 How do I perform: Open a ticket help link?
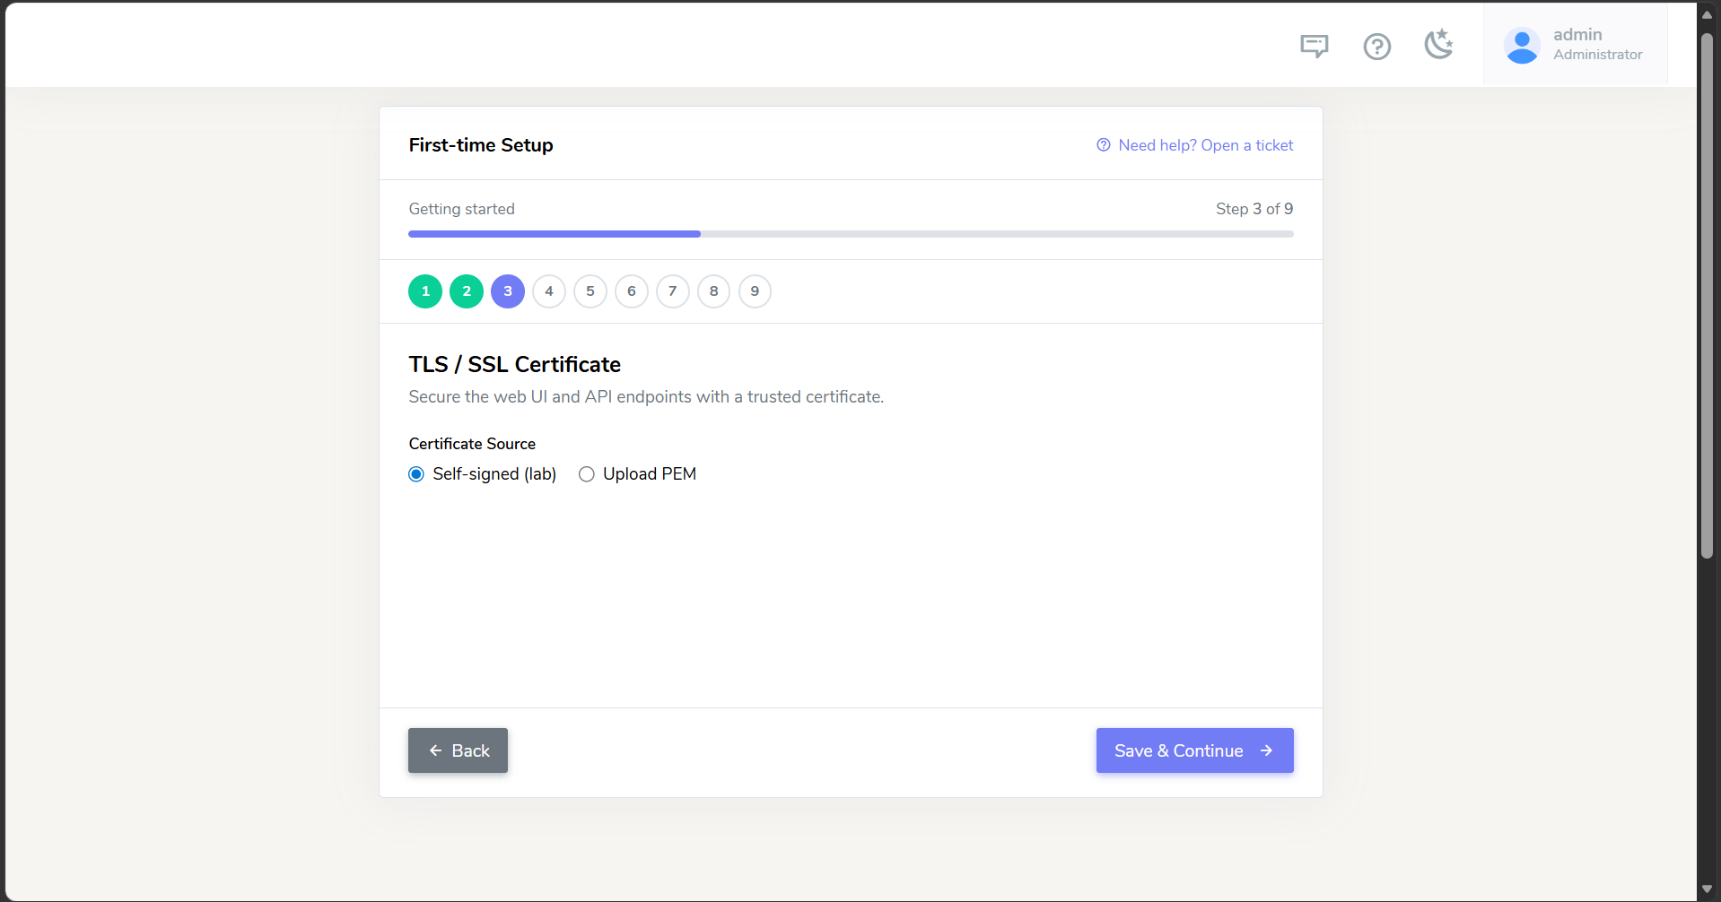click(1205, 145)
